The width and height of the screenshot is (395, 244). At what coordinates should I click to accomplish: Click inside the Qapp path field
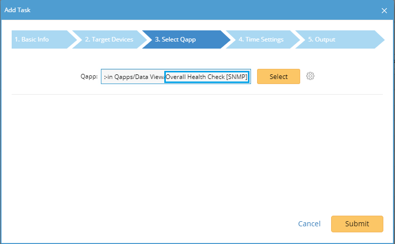click(176, 76)
